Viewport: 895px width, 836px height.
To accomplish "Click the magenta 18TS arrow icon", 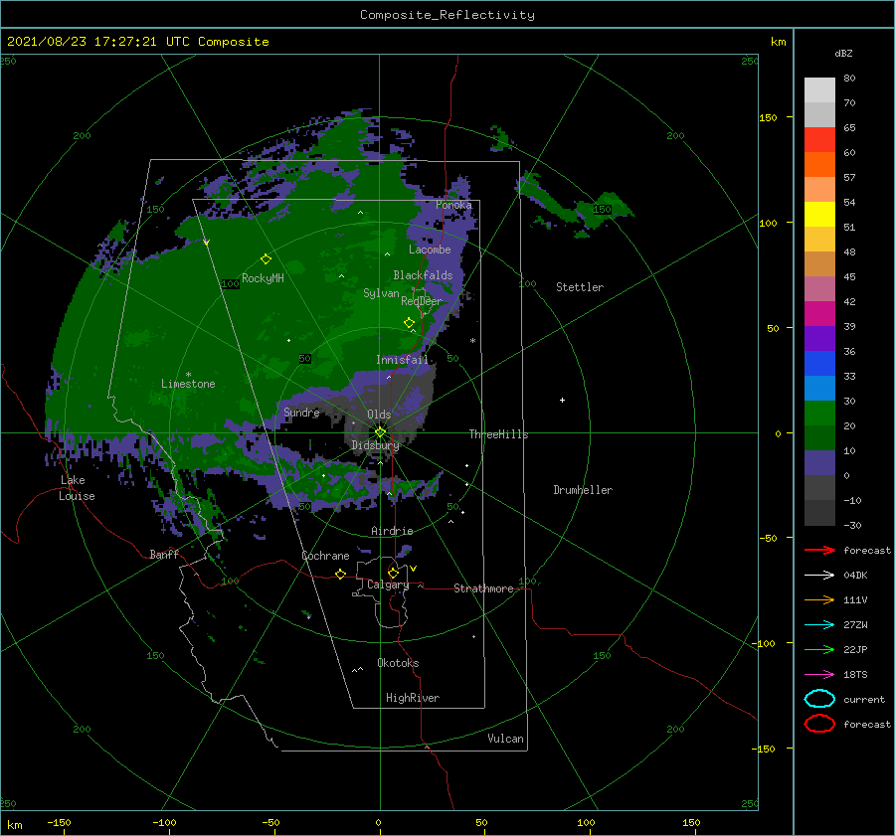I will click(819, 675).
